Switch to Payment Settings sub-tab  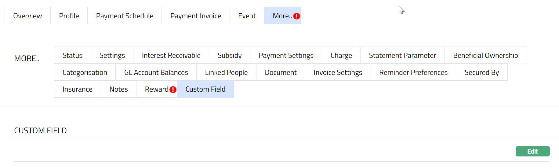coord(286,55)
